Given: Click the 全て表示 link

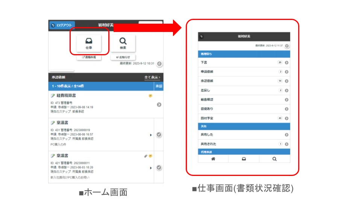Looking at the screenshot, I should click(152, 77).
